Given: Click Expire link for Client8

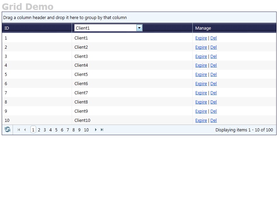Looking at the screenshot, I should [201, 102].
